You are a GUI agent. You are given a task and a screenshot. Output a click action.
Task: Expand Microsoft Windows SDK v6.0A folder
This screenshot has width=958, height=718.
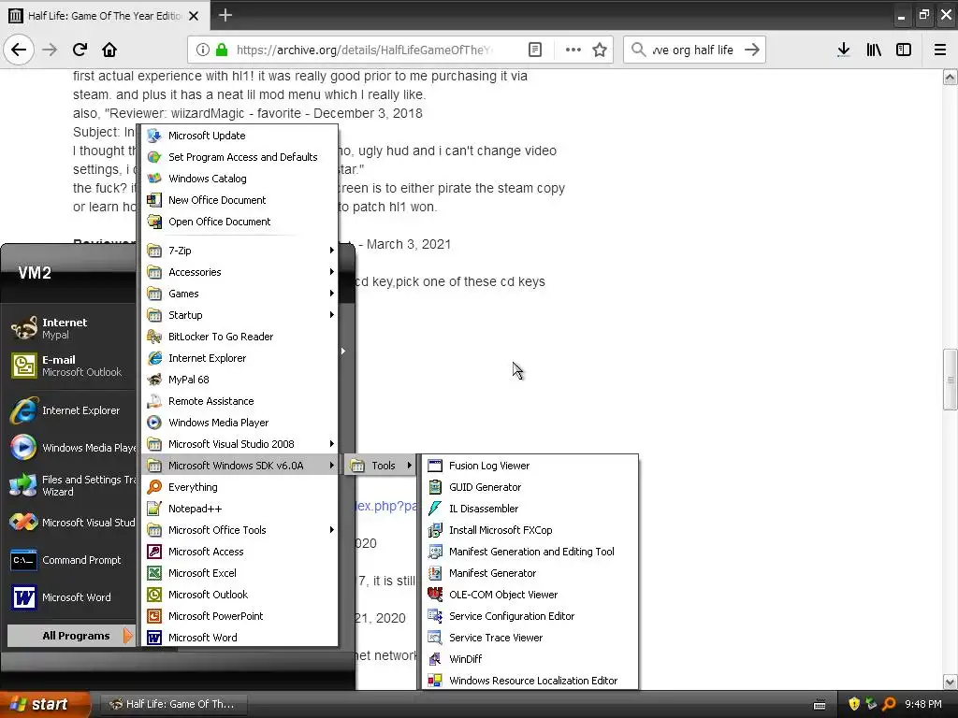(239, 466)
